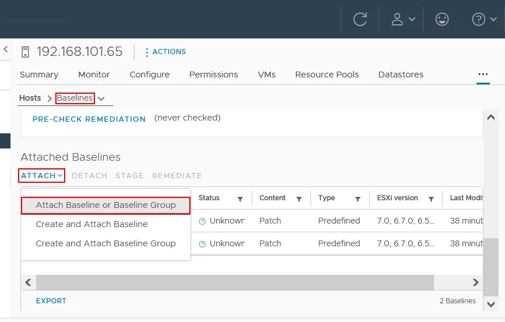Click the Type column filter icon
The image size is (505, 322).
358,199
